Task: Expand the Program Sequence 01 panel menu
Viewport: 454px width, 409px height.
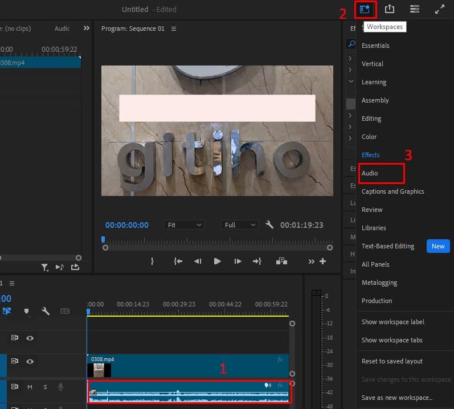Action: [174, 28]
